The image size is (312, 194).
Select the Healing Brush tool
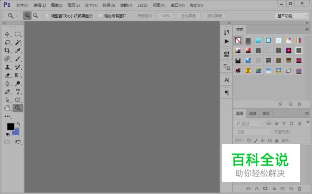click(x=7, y=59)
